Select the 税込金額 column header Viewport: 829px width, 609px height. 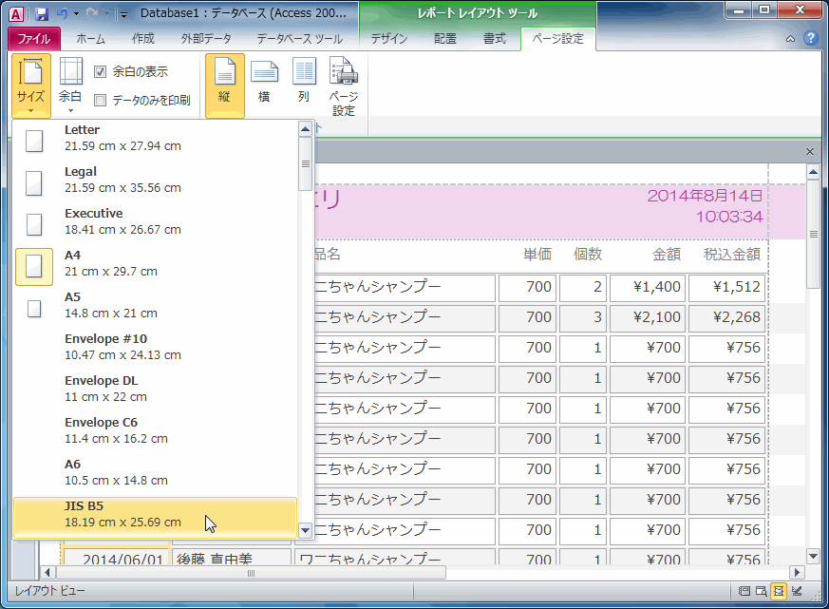click(732, 255)
